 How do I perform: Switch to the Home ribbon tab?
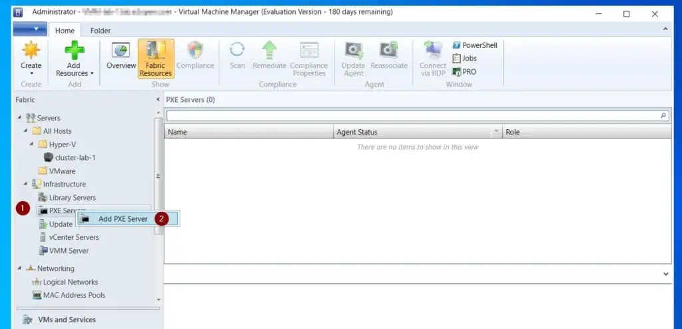[x=65, y=31]
